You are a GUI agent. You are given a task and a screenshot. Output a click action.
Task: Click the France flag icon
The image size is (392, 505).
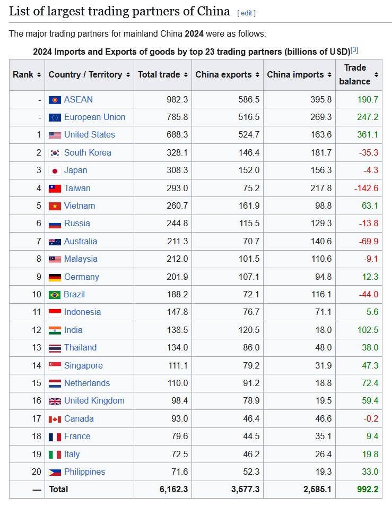(55, 437)
